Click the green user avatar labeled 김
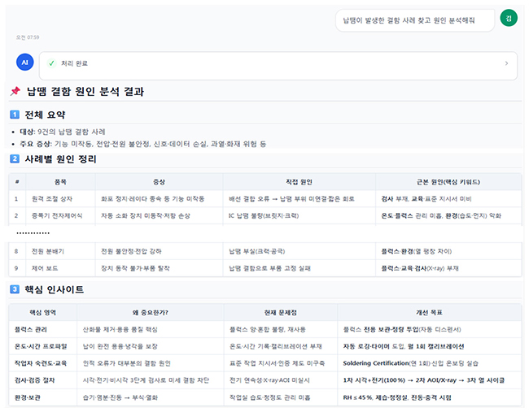Viewport: 529px width, 412px height. coord(509,18)
